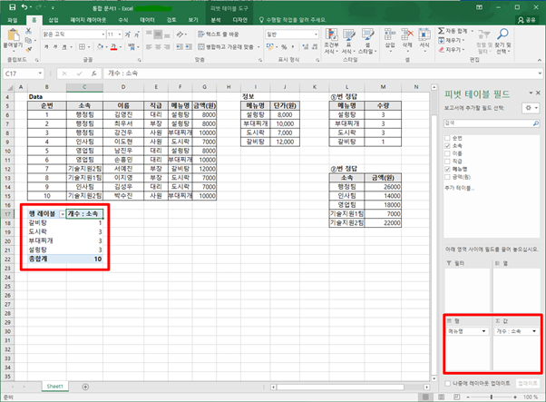Image resolution: width=546 pixels, height=402 pixels.
Task: Apply percent style format
Action: 284,46
